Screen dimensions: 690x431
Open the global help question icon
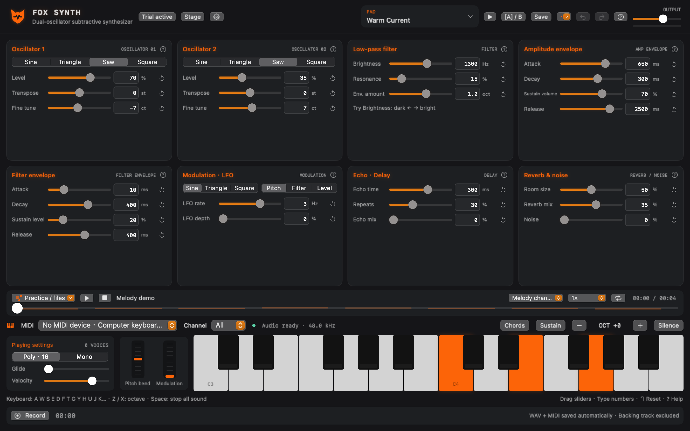(x=620, y=17)
